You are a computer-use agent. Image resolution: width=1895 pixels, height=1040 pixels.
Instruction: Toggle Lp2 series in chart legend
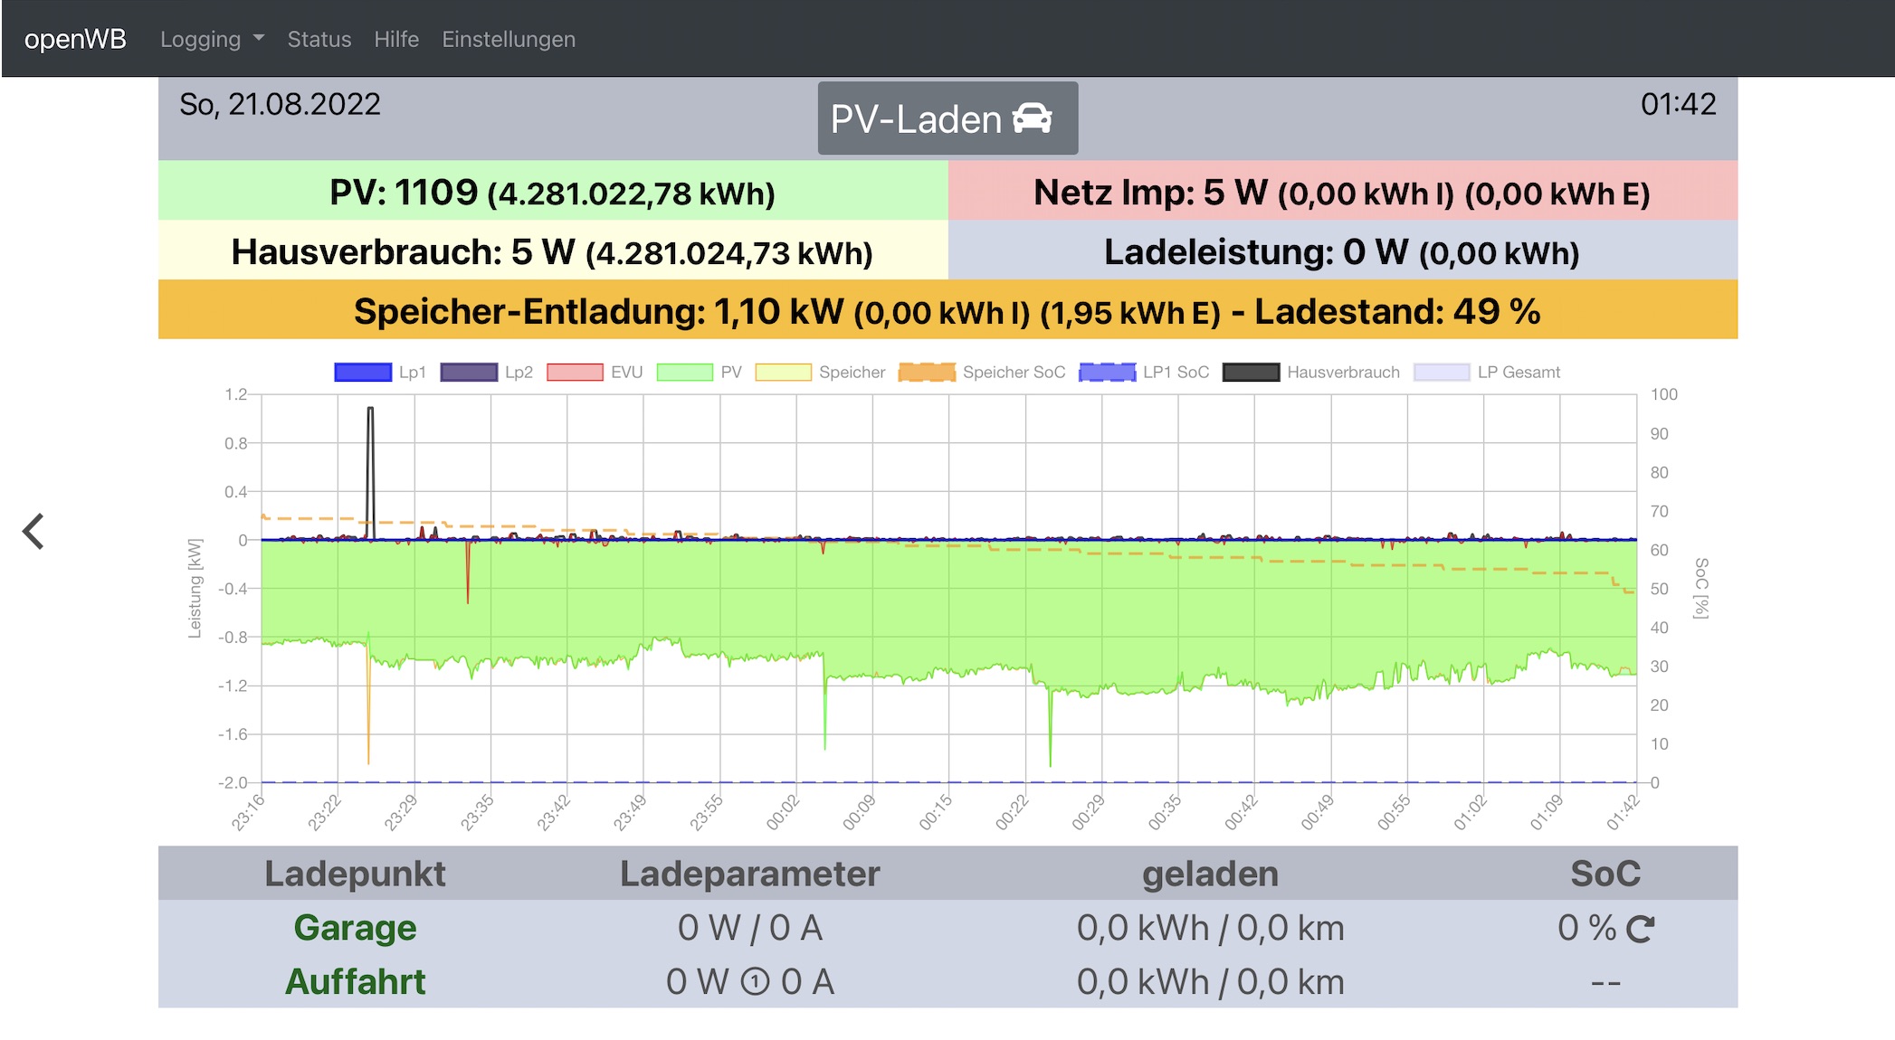coord(469,373)
